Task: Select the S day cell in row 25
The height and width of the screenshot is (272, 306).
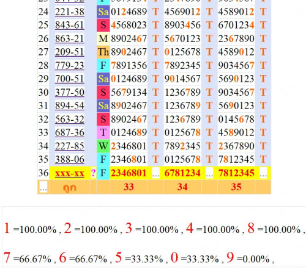Action: coord(103,25)
